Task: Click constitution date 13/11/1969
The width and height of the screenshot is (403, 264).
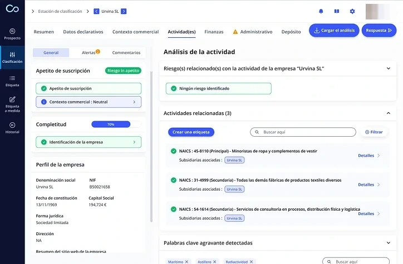Action: (47, 205)
